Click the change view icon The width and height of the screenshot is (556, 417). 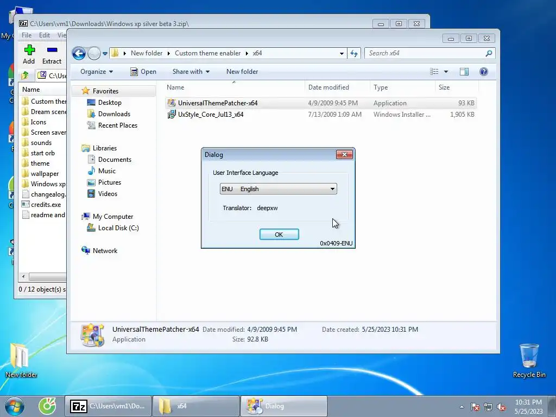(x=434, y=72)
